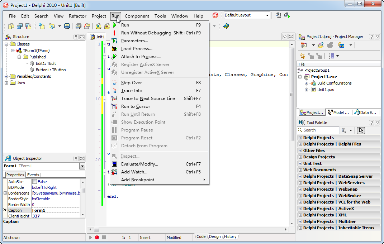Click the Tool Palette categories filter icon

point(344,130)
